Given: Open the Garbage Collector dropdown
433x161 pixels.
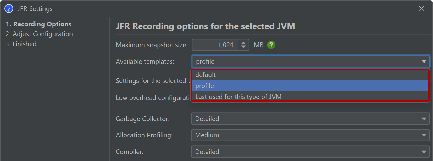Looking at the screenshot, I should [310, 119].
